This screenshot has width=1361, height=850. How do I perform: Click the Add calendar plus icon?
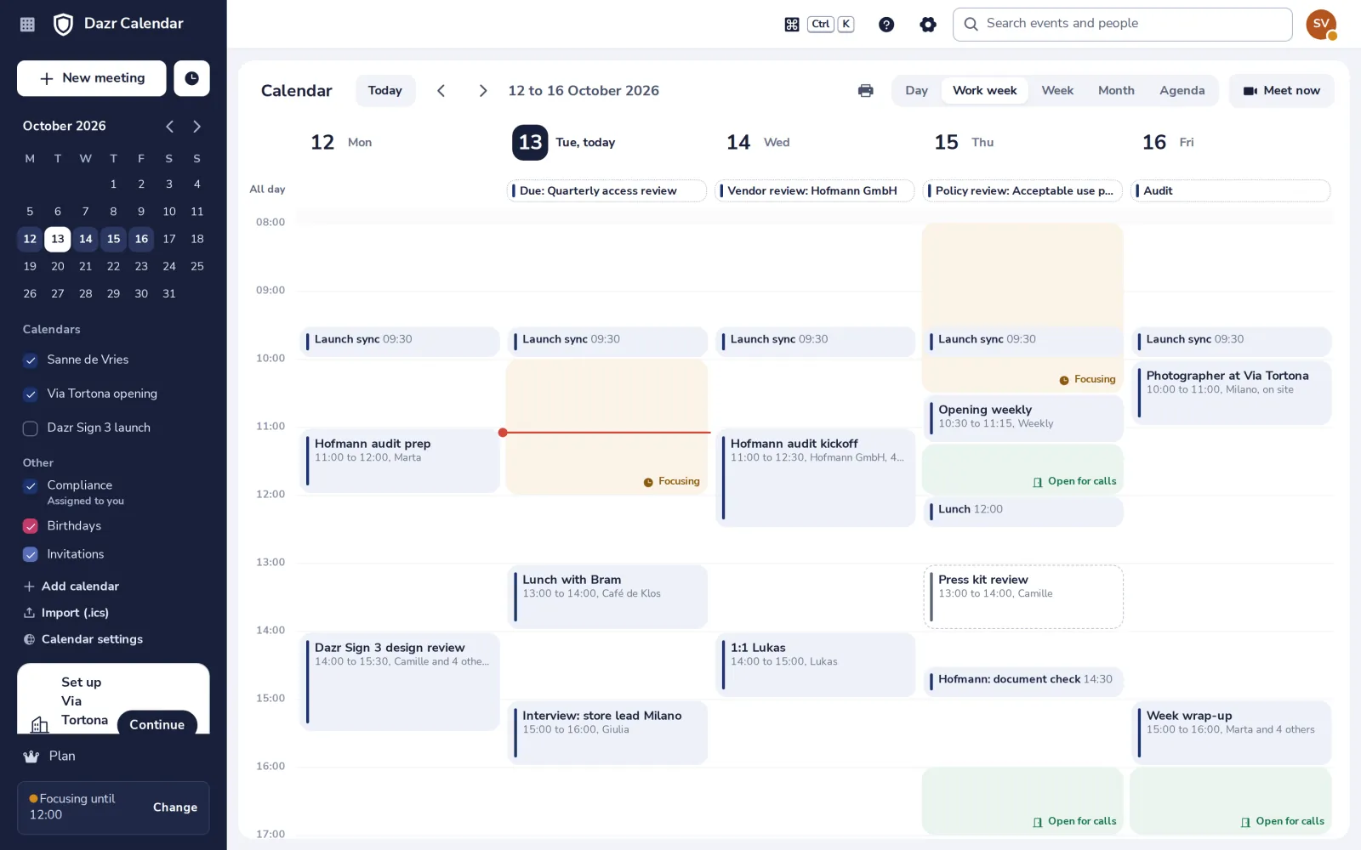point(29,586)
